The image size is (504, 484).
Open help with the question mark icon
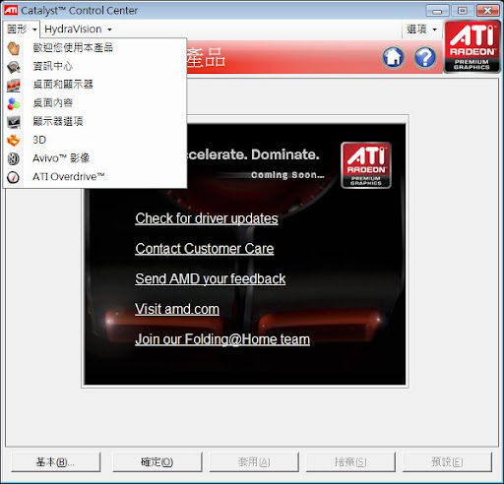pos(425,57)
